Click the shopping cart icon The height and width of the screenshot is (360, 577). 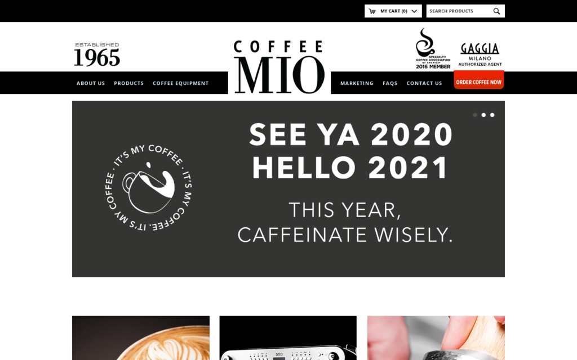[x=372, y=11]
